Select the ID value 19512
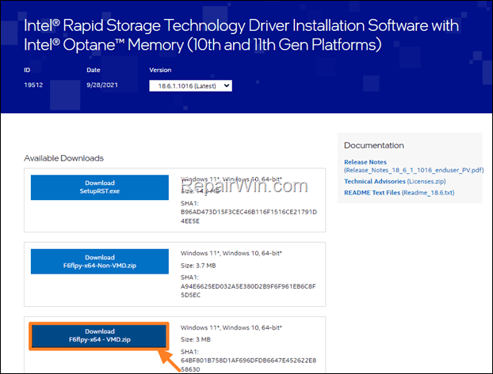The height and width of the screenshot is (374, 493). click(33, 85)
